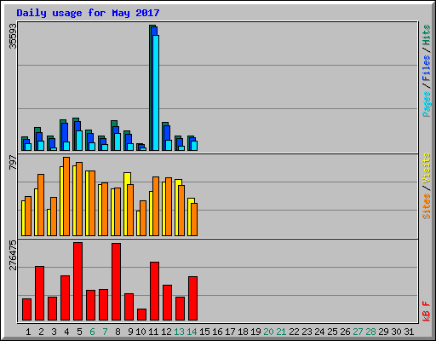Screen dimensions: 436x341
Task: Click day label 1 on the x-axis
Action: [x=28, y=332]
